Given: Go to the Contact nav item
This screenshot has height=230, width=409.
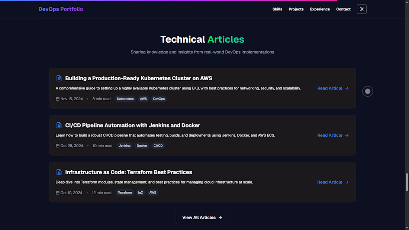Looking at the screenshot, I should click(343, 9).
